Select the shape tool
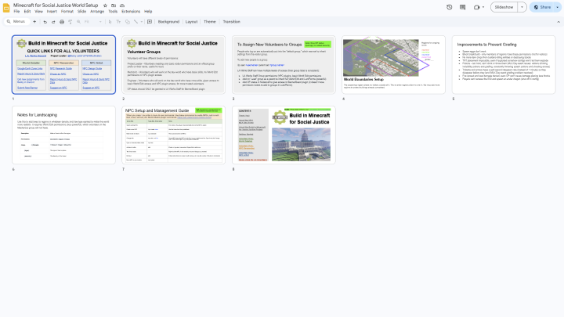The width and height of the screenshot is (564, 317). [x=128, y=22]
